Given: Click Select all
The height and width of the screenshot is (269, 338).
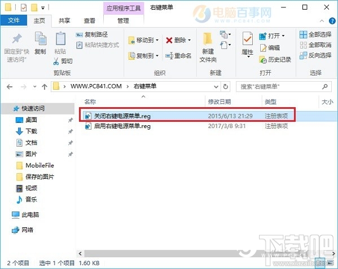Looking at the screenshot, I should [315, 34].
